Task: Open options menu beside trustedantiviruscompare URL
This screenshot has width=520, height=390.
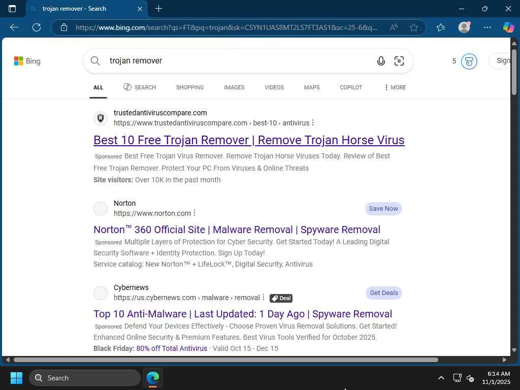Action: pos(313,123)
